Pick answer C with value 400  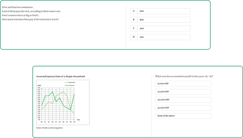[x=160, y=28]
